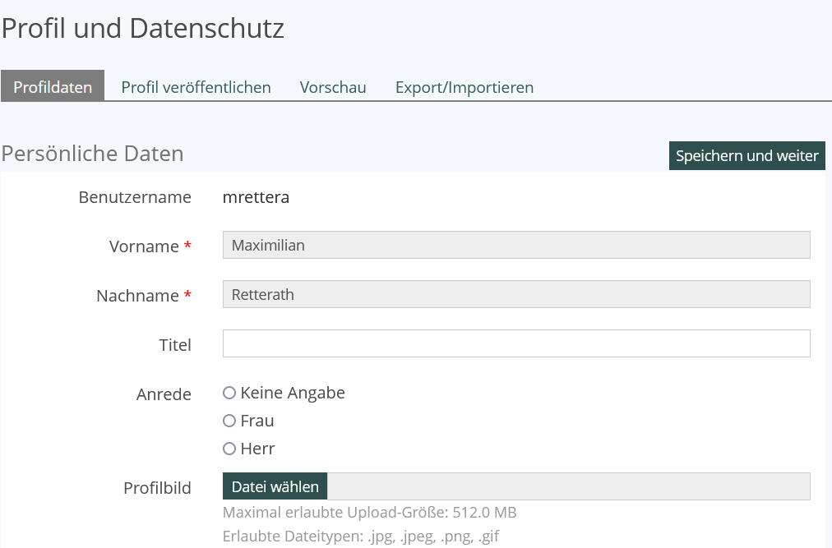Screen dimensions: 832x548
Task: Click the Nachname input containing Retterath
Action: (x=515, y=294)
